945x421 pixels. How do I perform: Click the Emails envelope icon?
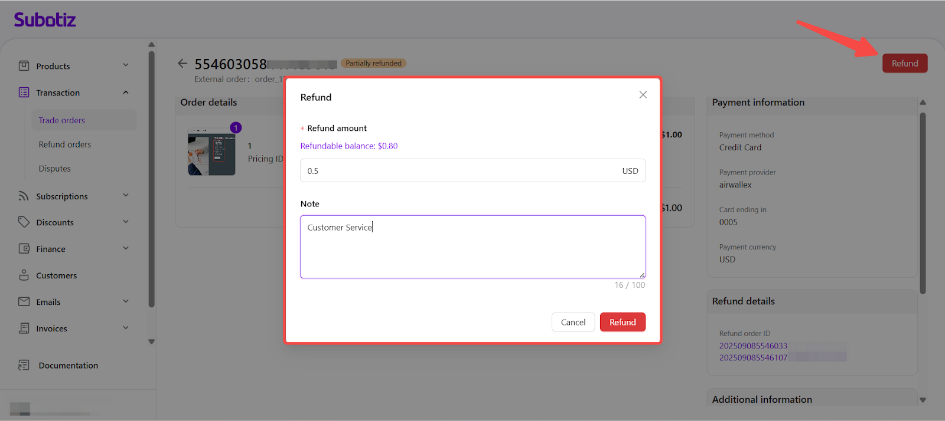click(x=24, y=302)
